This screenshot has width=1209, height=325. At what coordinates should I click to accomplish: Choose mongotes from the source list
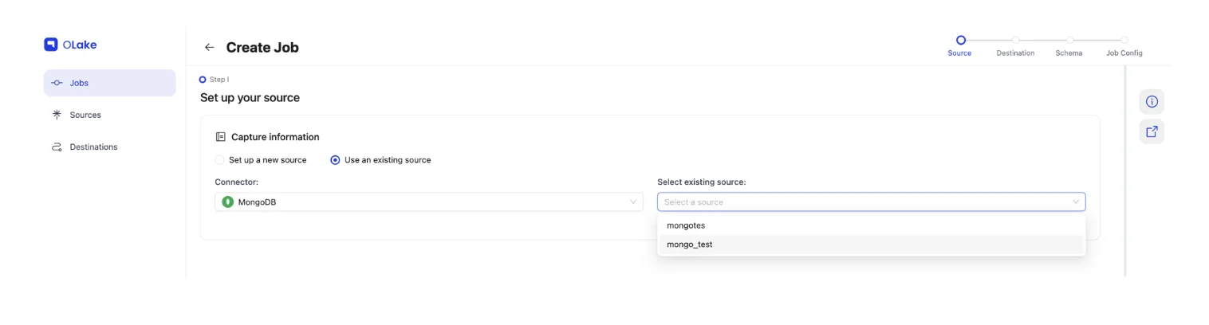point(686,225)
